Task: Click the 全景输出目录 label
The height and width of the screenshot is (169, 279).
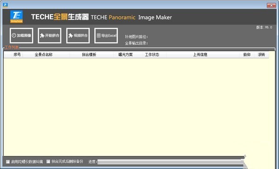Action: [x=136, y=43]
